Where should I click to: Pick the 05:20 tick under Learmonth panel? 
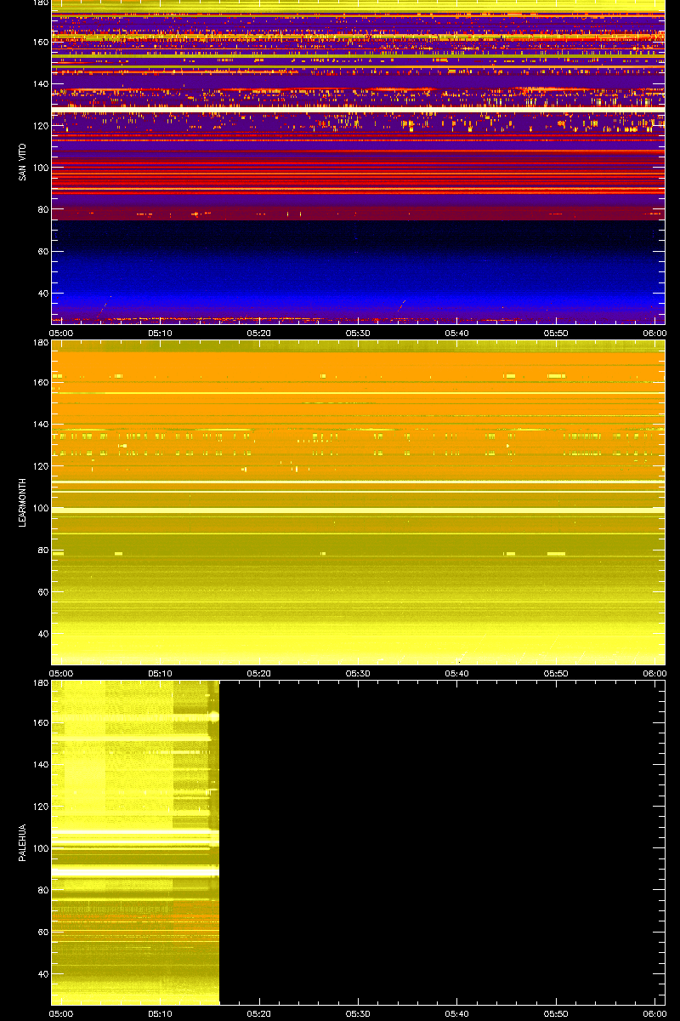pos(259,673)
